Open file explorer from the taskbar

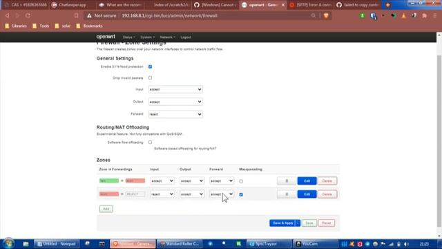[x=26, y=244]
